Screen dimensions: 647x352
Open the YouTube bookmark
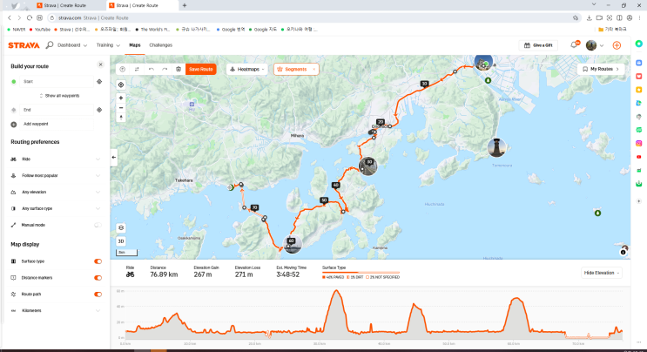pos(40,30)
